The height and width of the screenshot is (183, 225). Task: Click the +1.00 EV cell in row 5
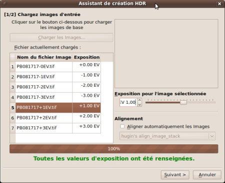tap(86, 108)
